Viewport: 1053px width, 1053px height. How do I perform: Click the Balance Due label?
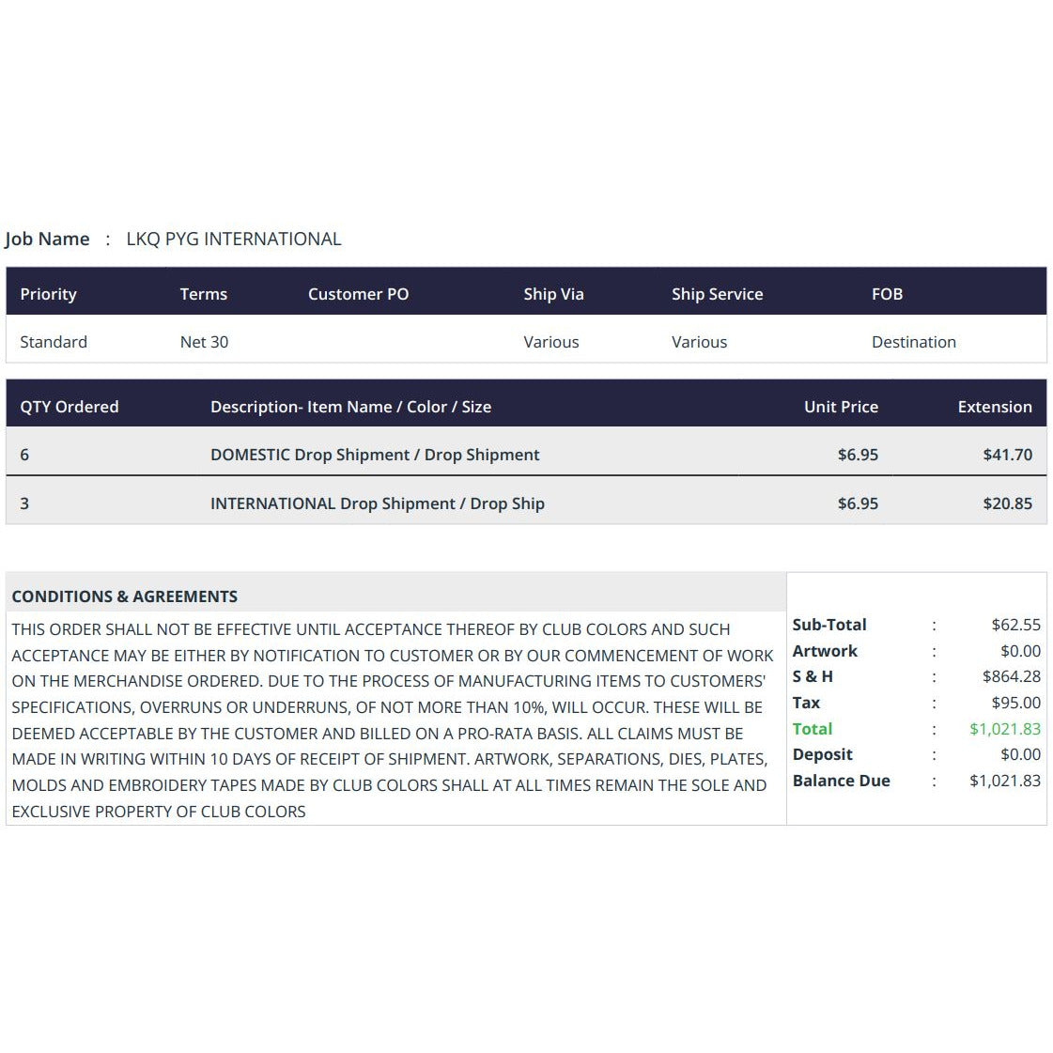841,781
